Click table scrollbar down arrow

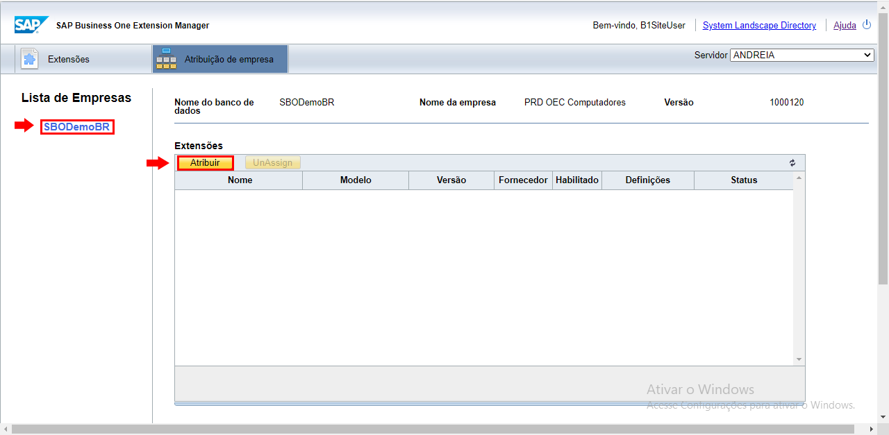tap(799, 359)
